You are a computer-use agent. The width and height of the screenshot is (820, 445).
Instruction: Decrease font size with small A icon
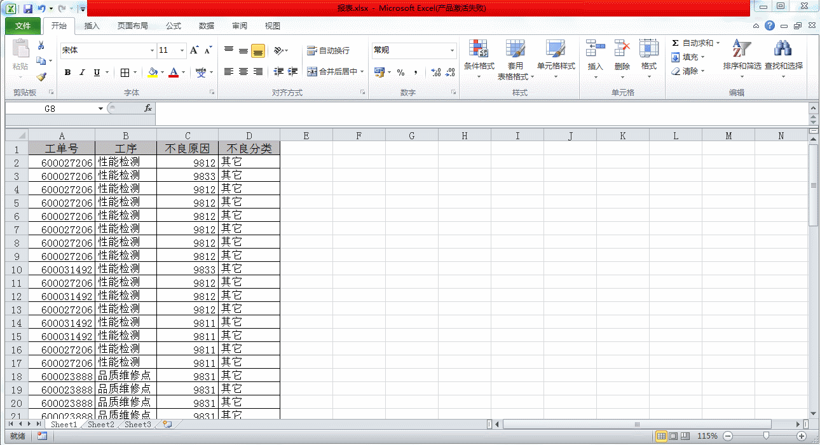coord(208,50)
